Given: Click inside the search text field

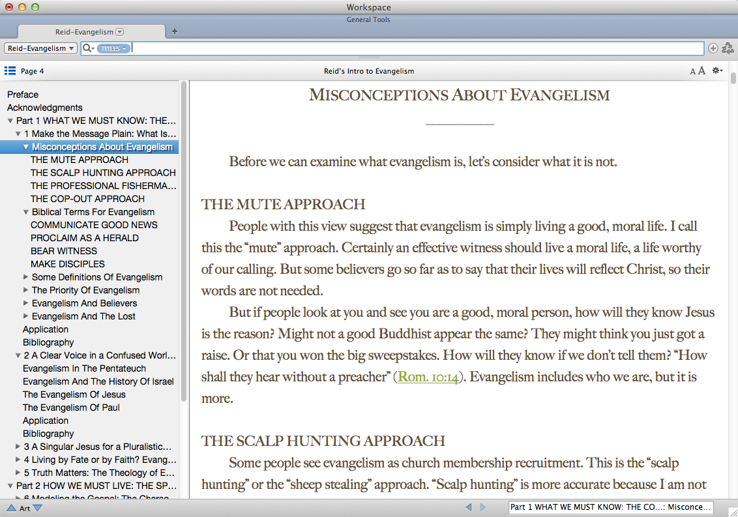Looking at the screenshot, I should pos(417,48).
